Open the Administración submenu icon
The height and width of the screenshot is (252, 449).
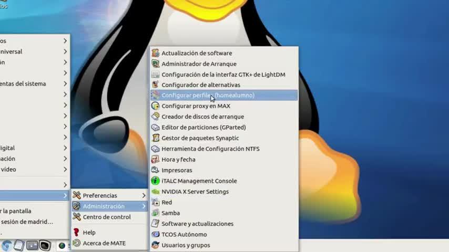[x=76, y=206]
